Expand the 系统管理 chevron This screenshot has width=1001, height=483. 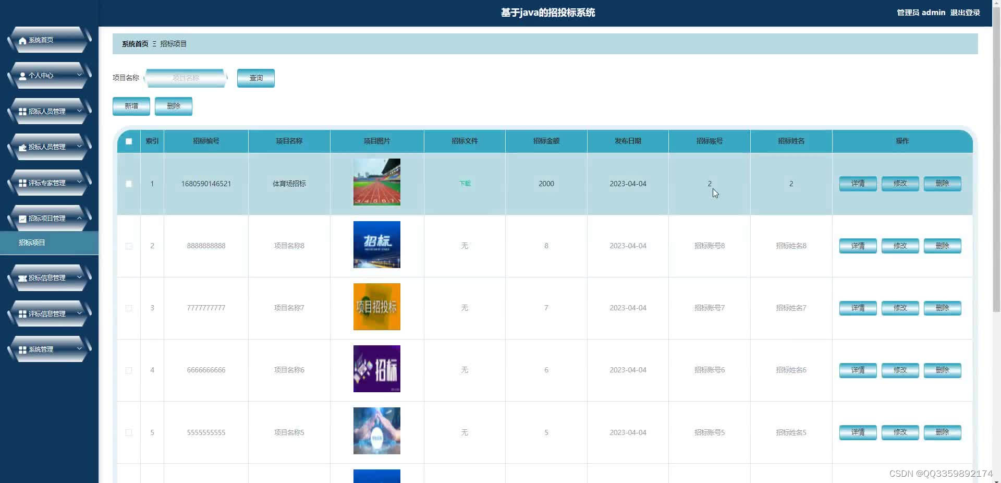tap(79, 348)
